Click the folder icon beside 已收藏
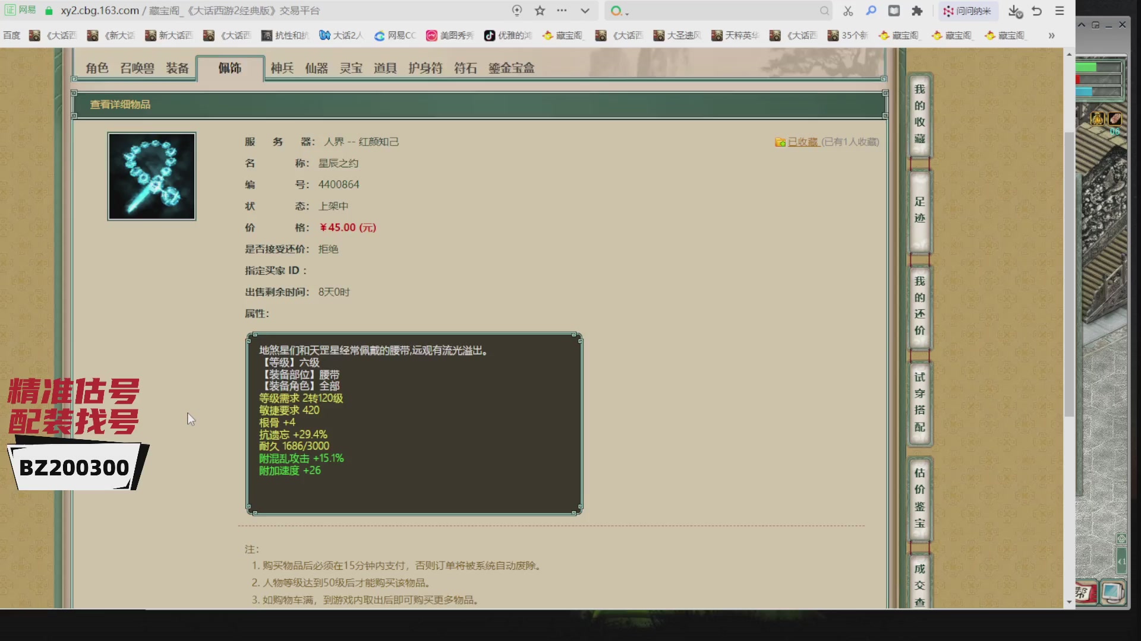 tap(780, 142)
